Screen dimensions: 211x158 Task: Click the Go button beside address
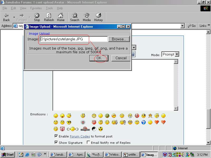coord(192,26)
